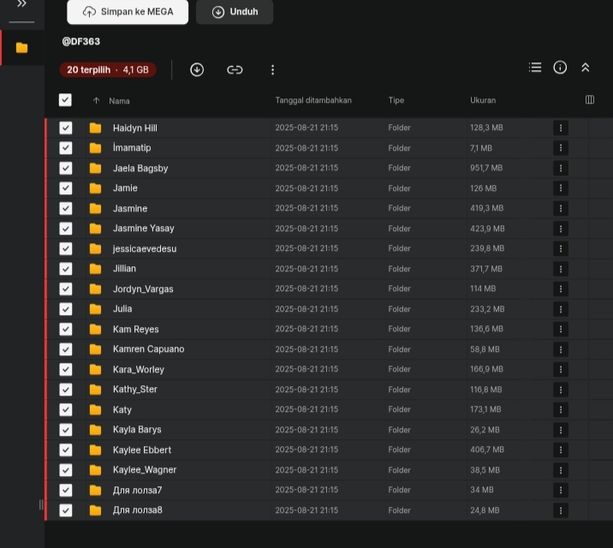
Task: Open the menu for Kamren Capuano row
Action: tap(561, 349)
